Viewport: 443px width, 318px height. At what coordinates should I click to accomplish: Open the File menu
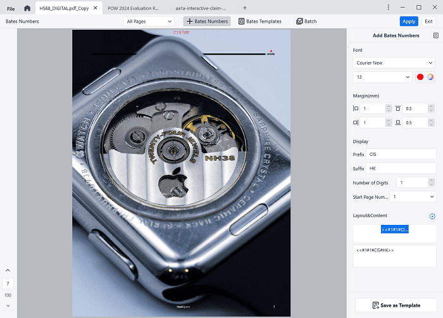pyautogui.click(x=11, y=8)
